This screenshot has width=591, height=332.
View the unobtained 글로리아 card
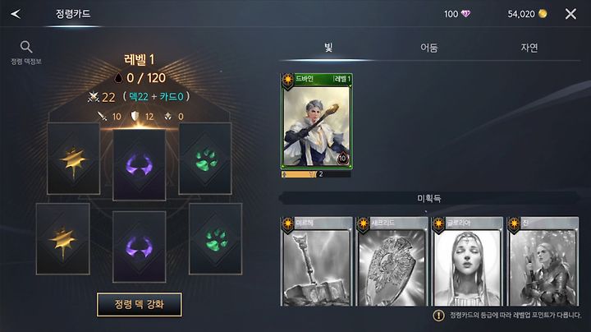pos(467,261)
